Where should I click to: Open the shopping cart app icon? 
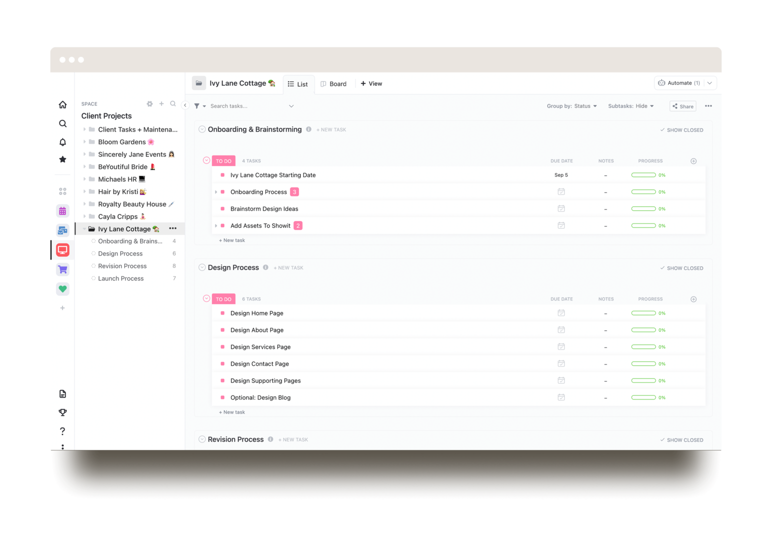tap(62, 269)
